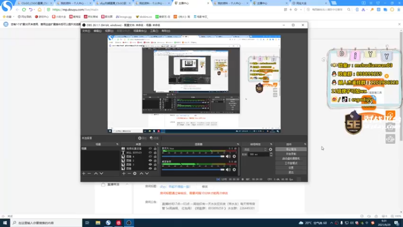Mute the desktop audio speaker icon

(x=228, y=169)
